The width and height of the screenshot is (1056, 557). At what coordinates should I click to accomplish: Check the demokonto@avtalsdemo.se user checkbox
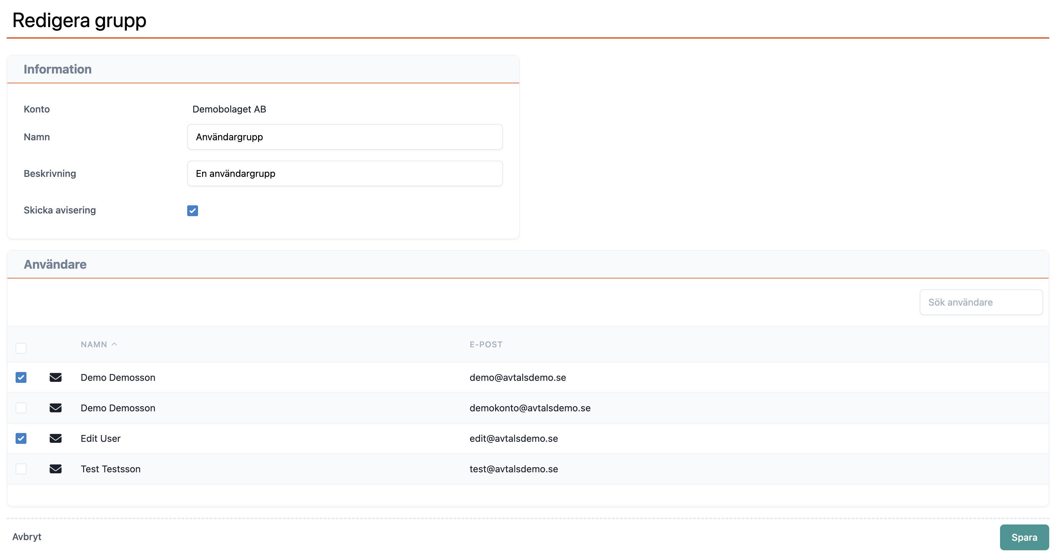(21, 408)
